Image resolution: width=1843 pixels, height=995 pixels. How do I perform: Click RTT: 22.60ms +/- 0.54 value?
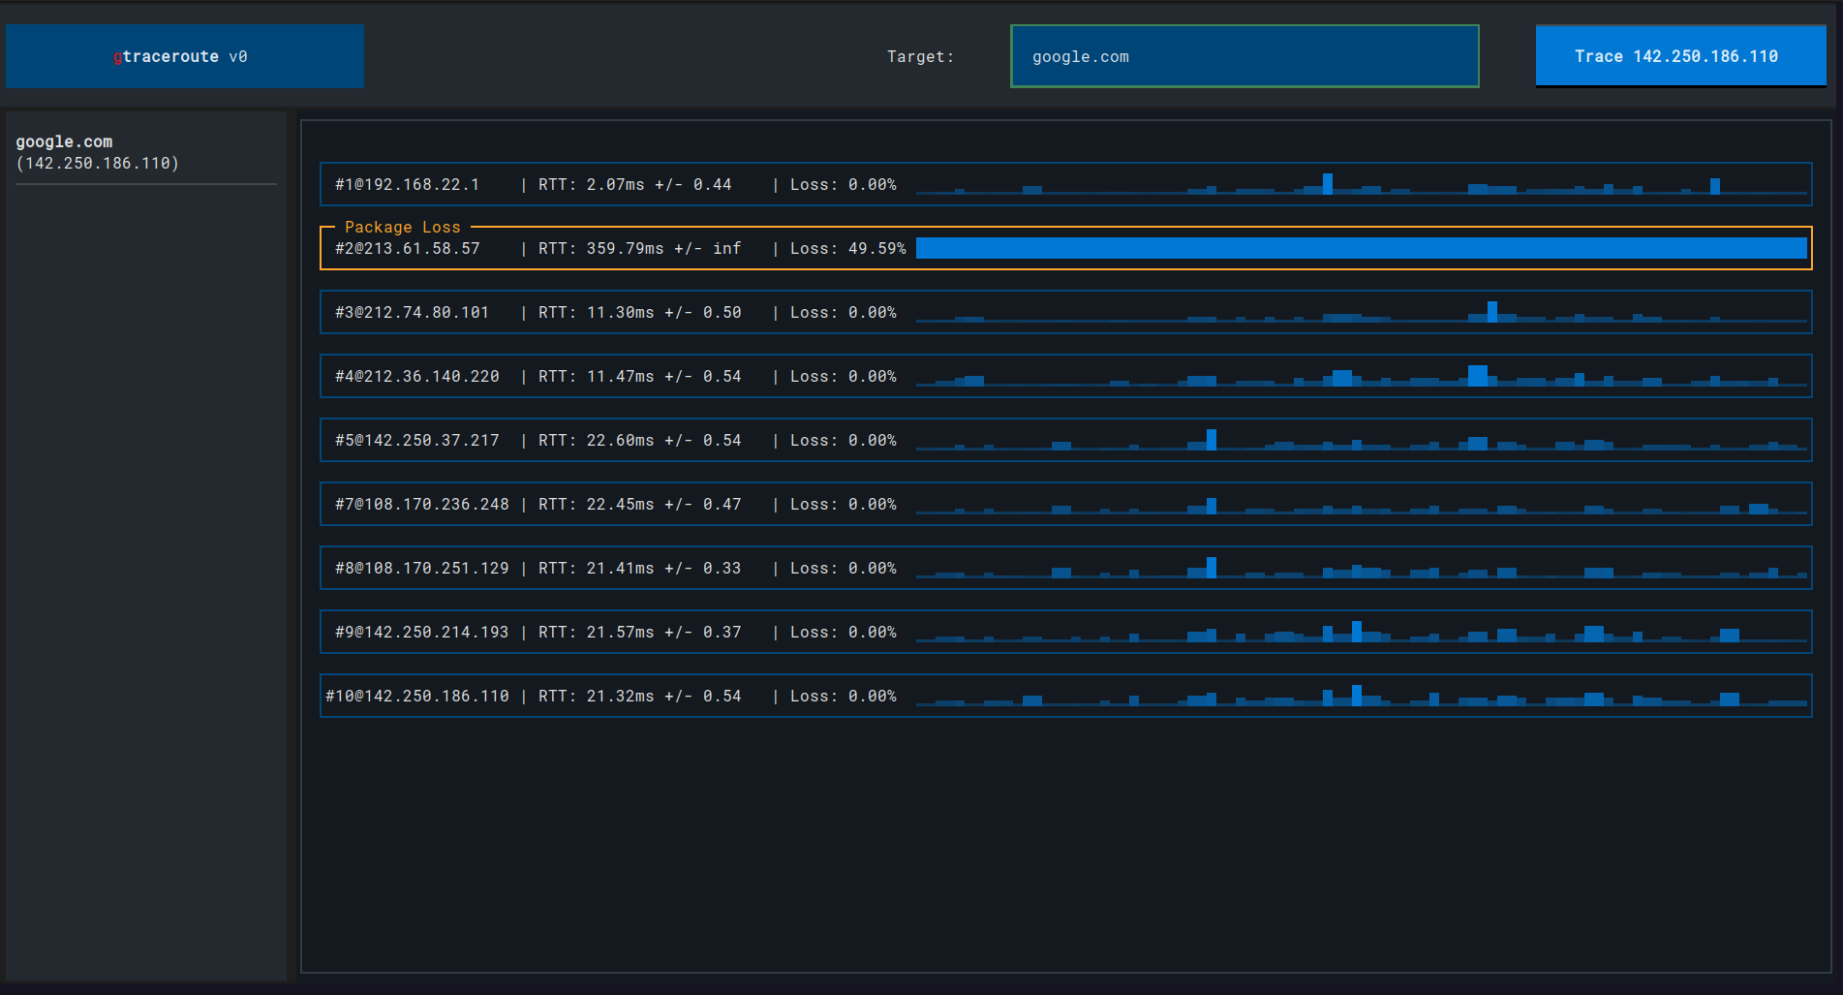coord(640,440)
